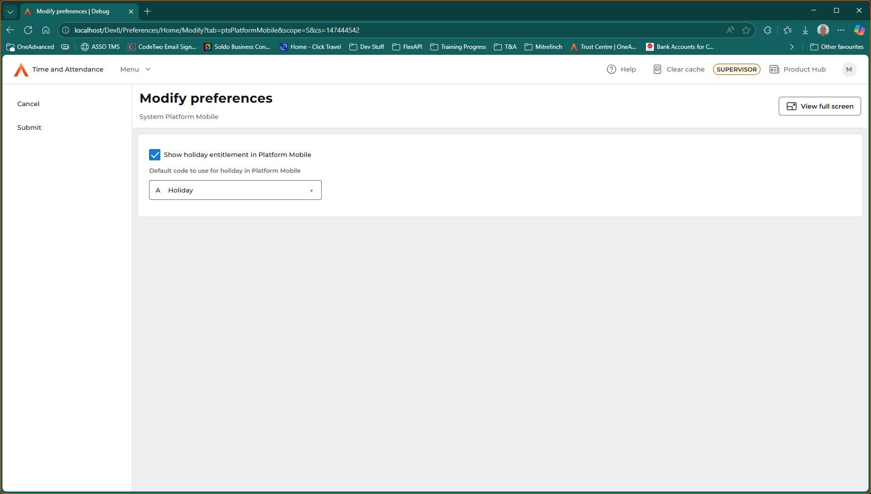Open the default holiday code dropdown

click(235, 190)
